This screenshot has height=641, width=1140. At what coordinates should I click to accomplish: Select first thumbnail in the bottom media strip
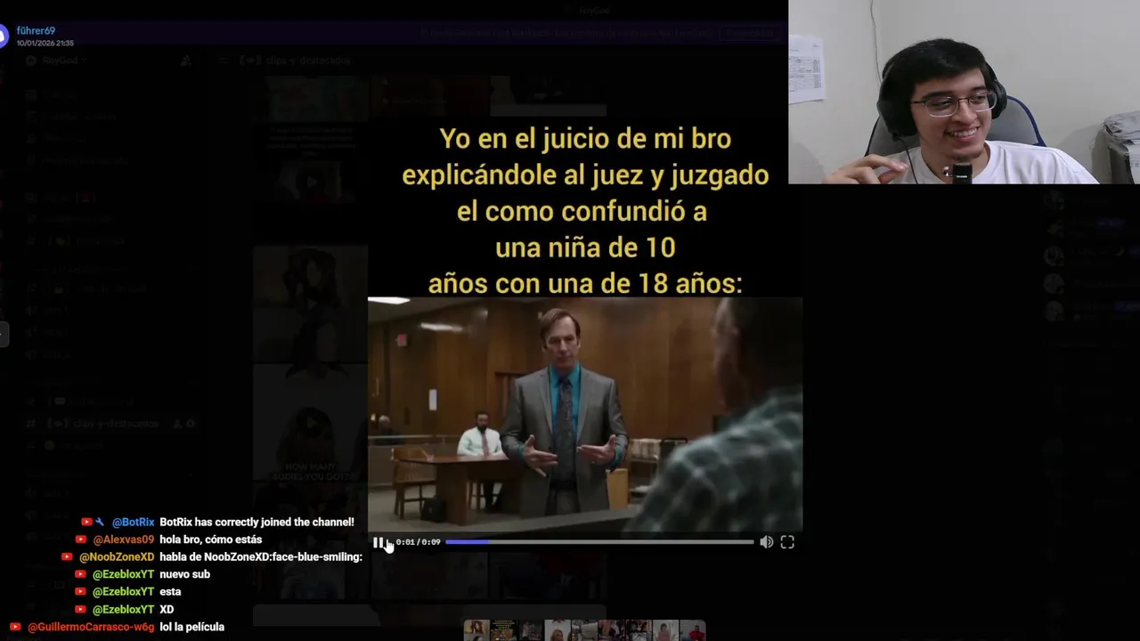[x=476, y=631]
